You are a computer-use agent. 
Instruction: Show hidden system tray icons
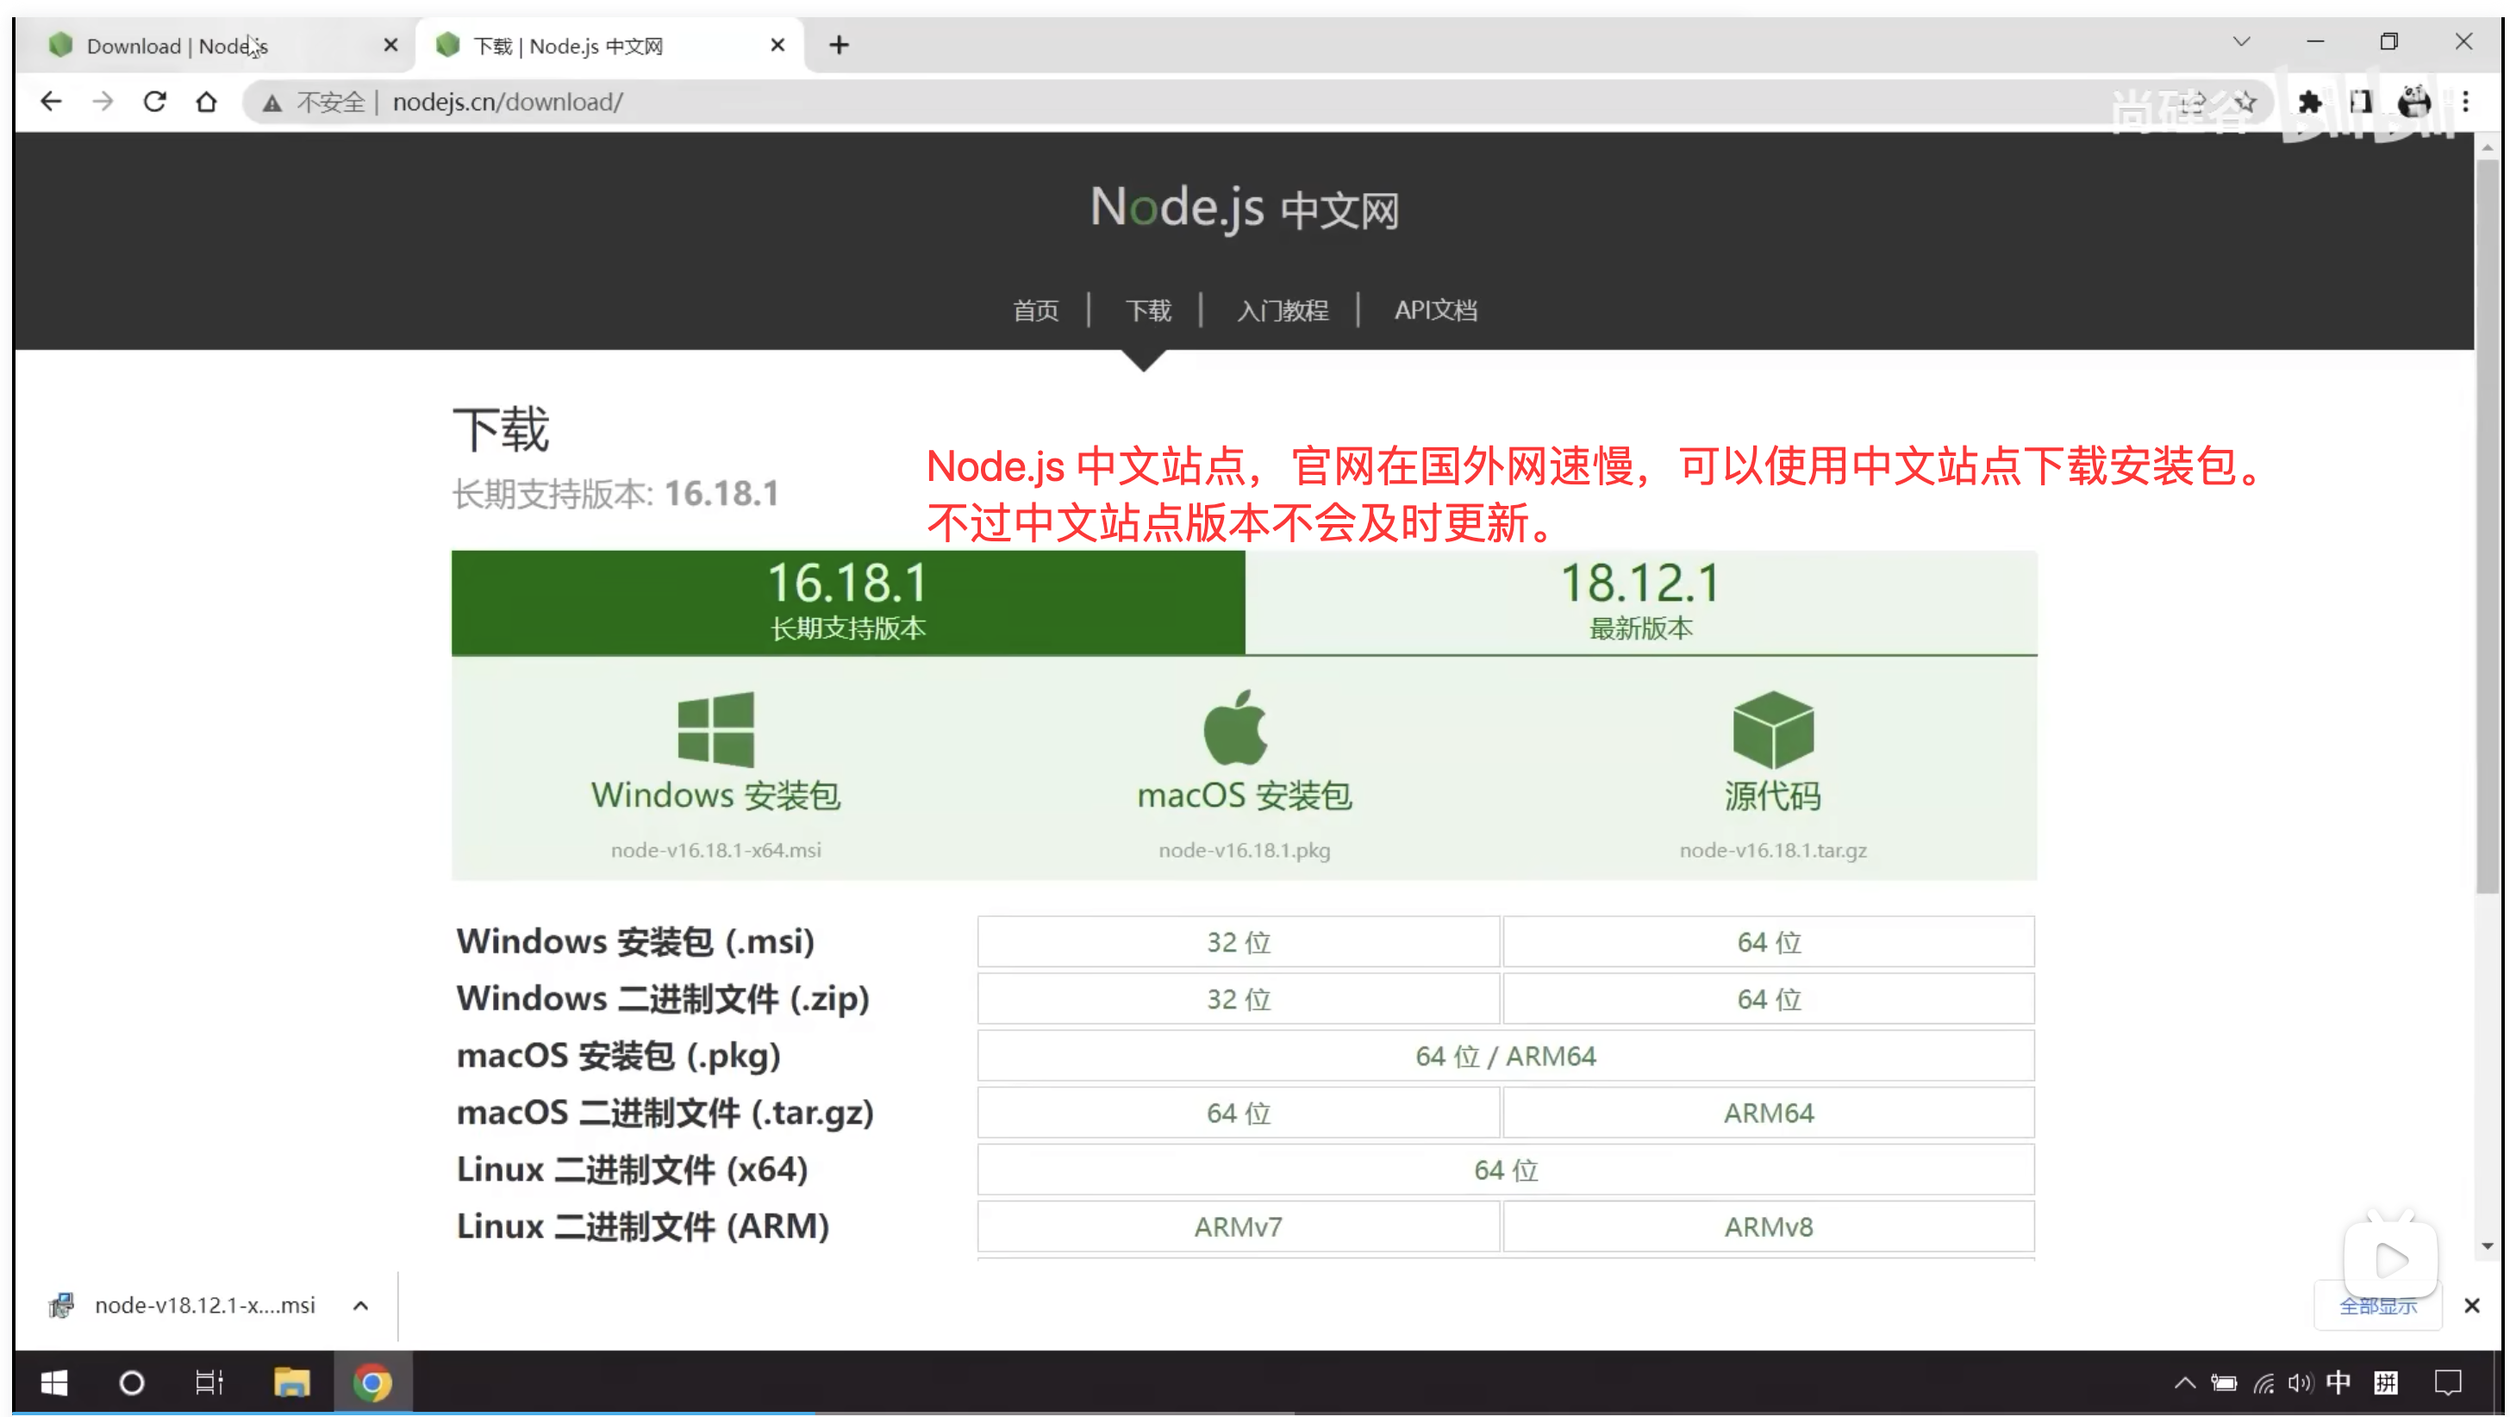coord(2184,1382)
